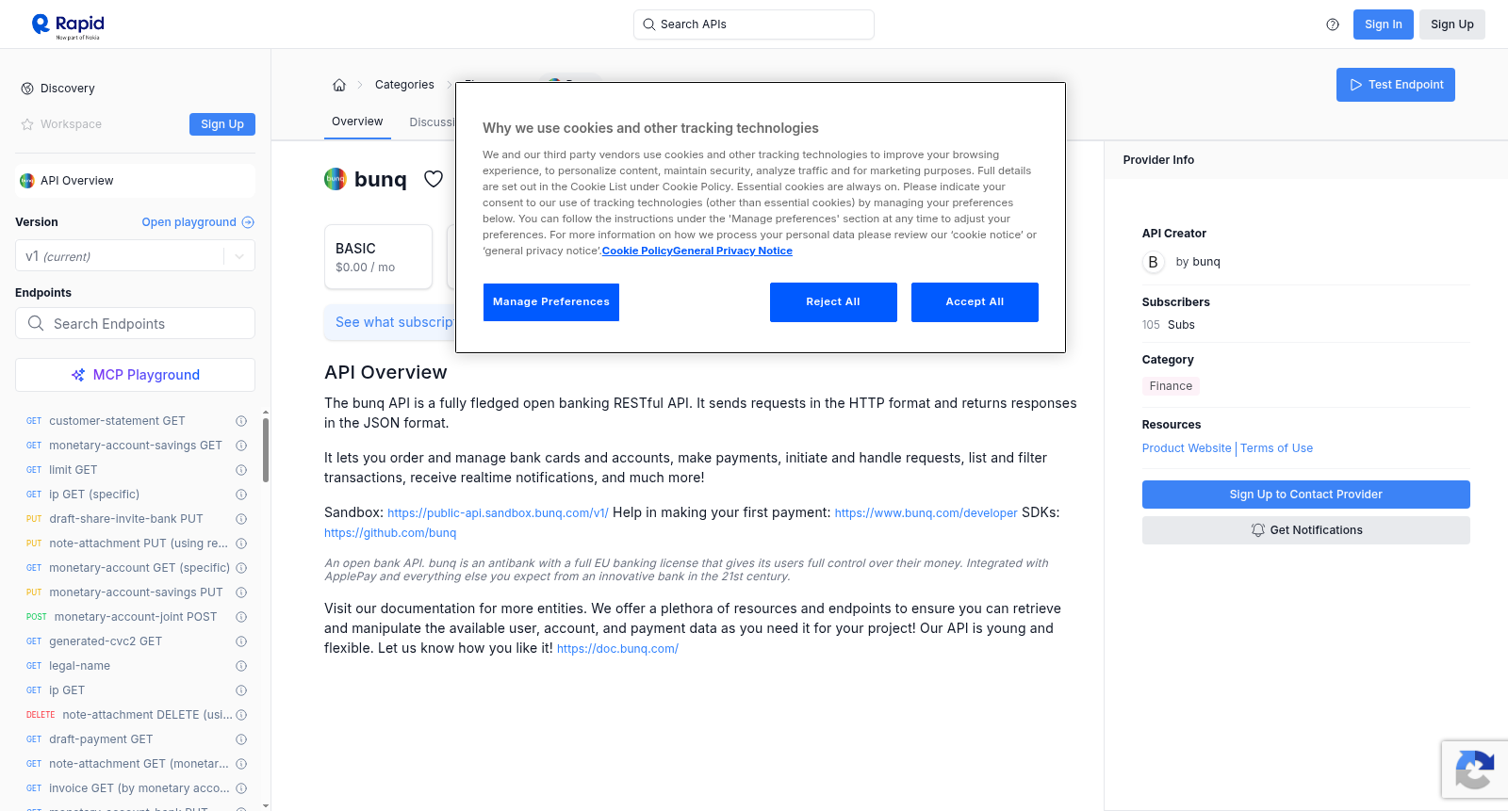Screen dimensions: 1508x811
Task: Open info icon for monetary-account-savings GET
Action: (241, 446)
